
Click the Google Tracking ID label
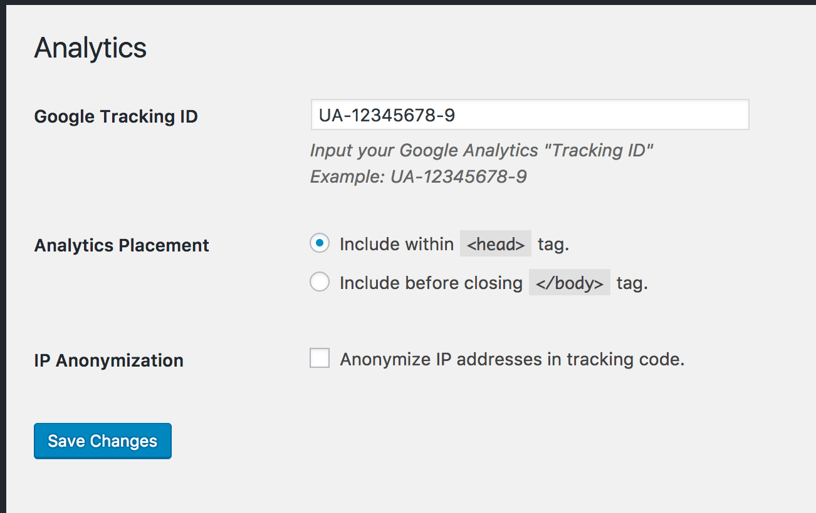[116, 116]
